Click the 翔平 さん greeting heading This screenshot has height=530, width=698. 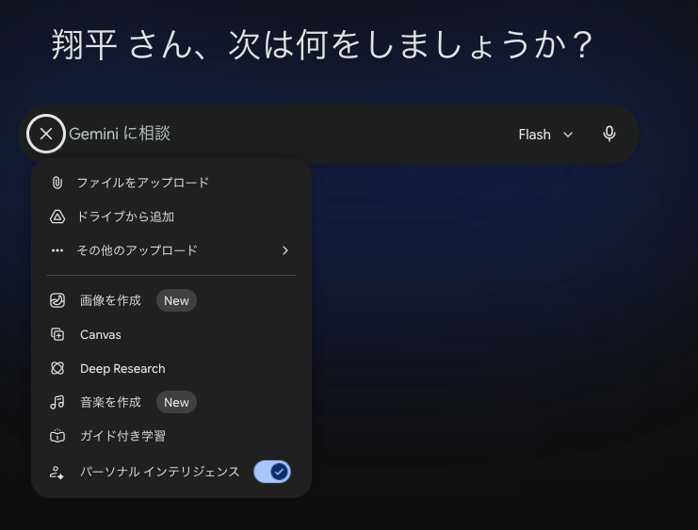[322, 44]
